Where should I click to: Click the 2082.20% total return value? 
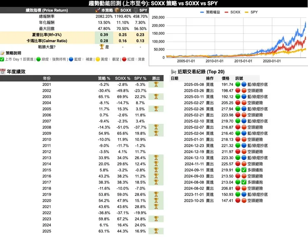[x=104, y=16]
